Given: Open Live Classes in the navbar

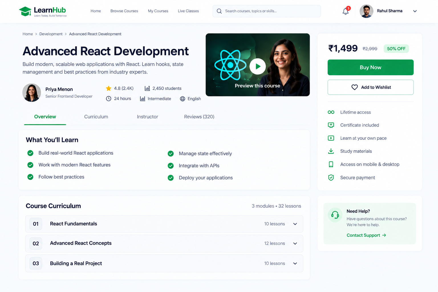Looking at the screenshot, I should pyautogui.click(x=188, y=11).
